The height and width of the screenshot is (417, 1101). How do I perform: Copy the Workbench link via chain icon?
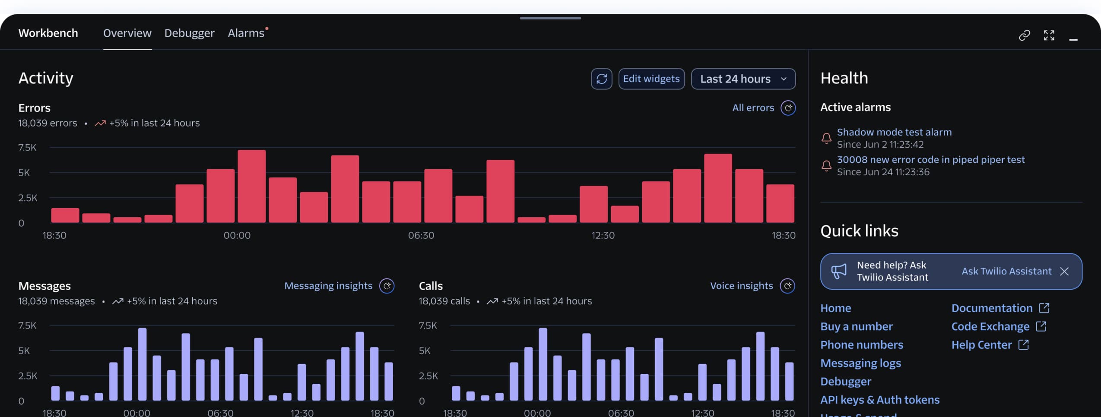point(1024,35)
